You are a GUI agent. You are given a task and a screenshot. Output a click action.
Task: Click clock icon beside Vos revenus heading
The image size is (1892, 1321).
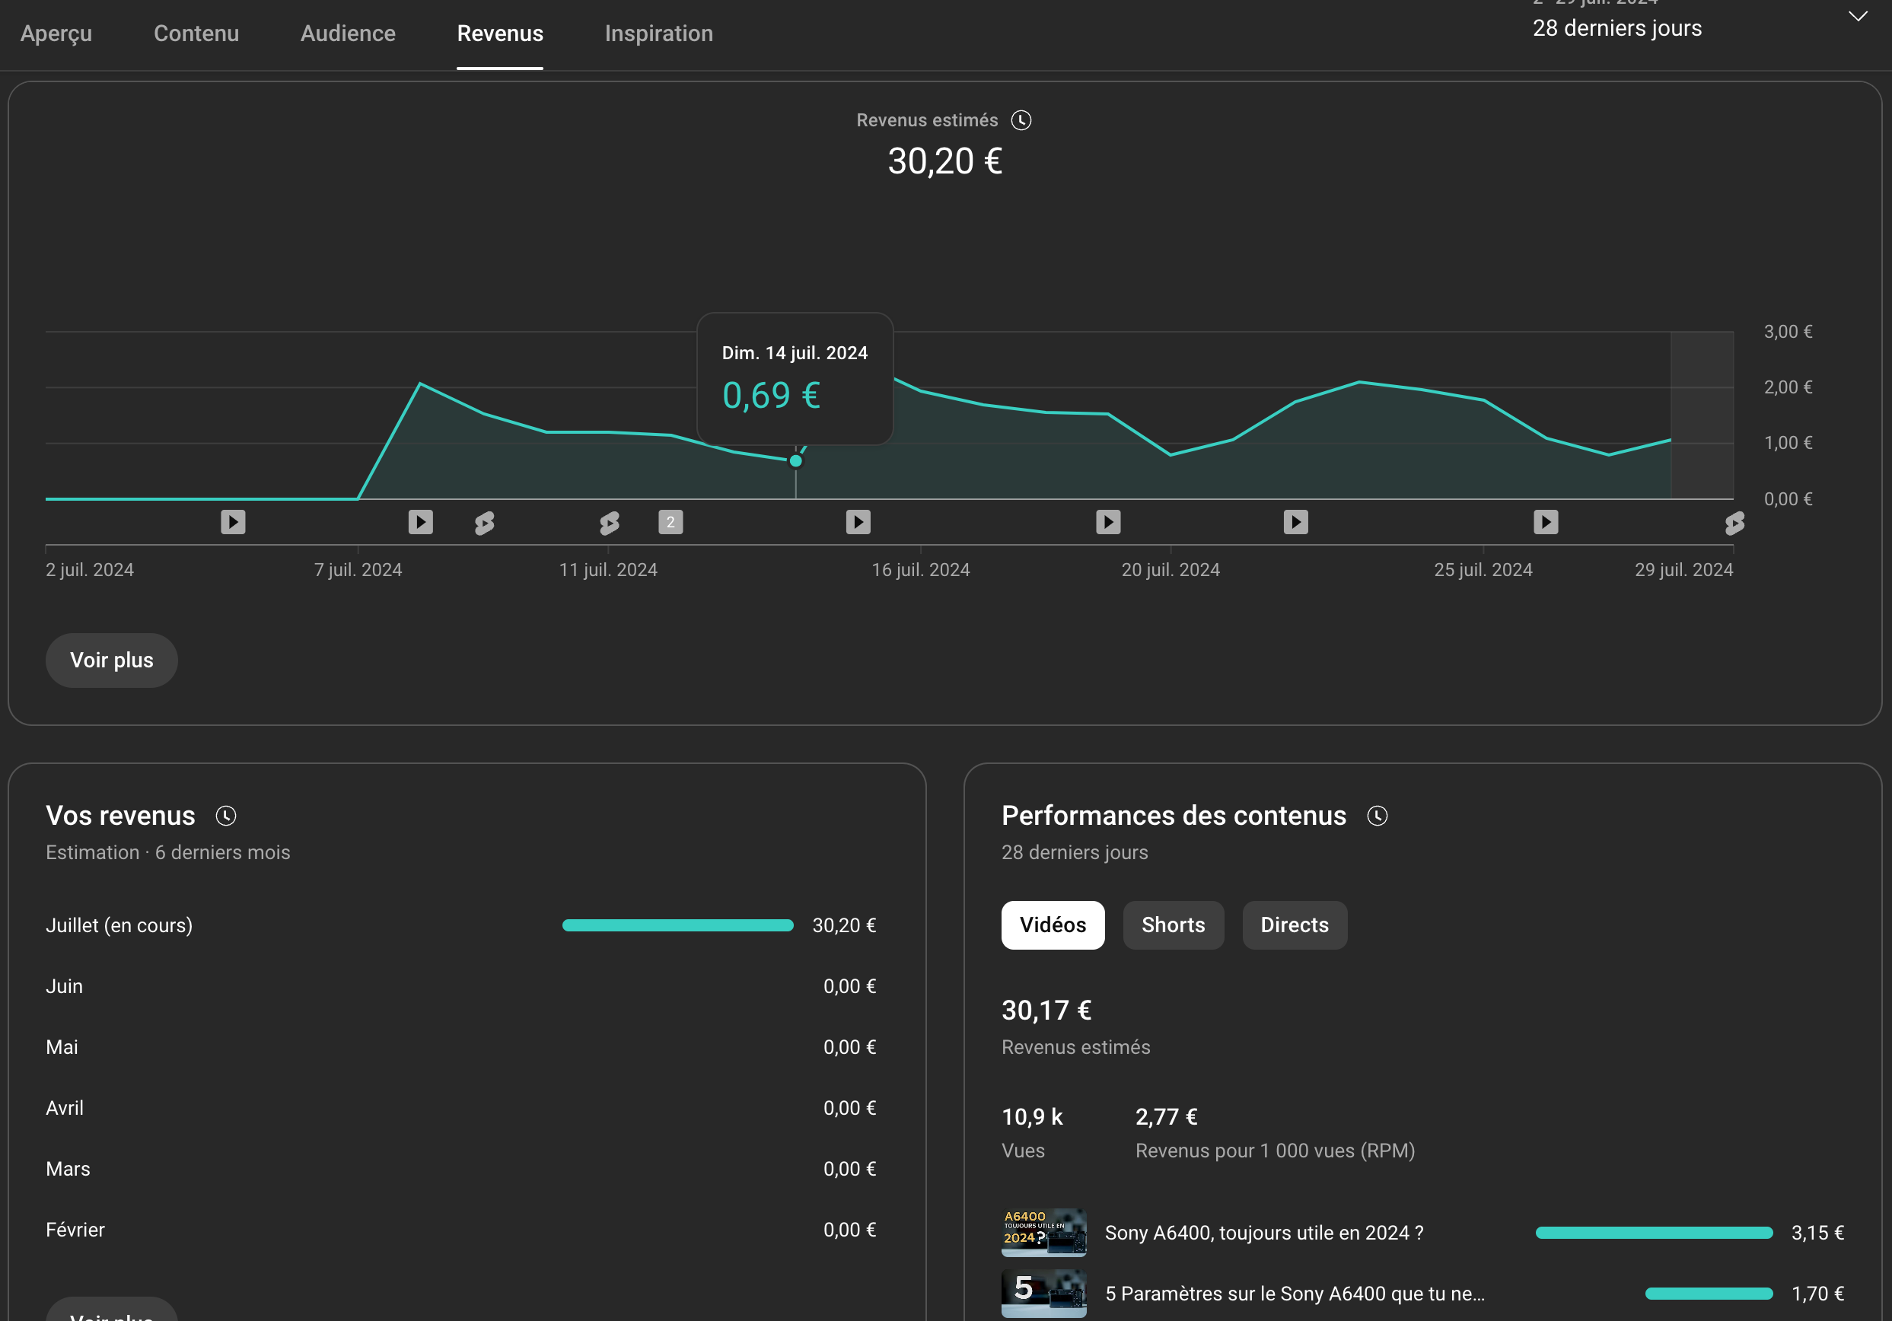226,816
